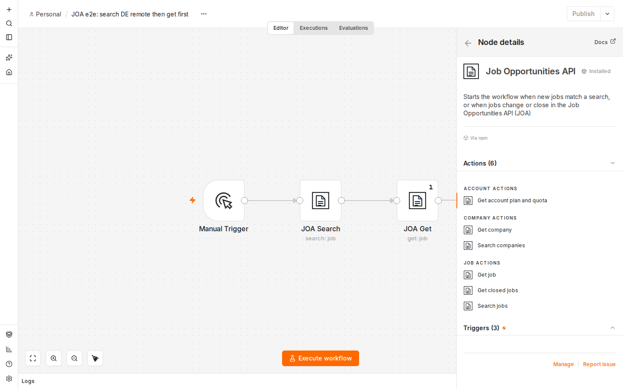Click the tidy up workflow icon
The width and height of the screenshot is (623, 389).
[x=95, y=358]
